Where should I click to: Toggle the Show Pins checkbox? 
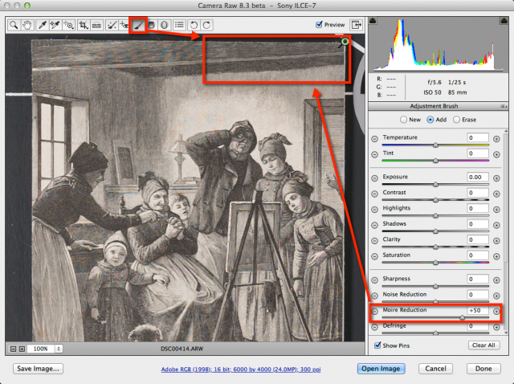[377, 345]
